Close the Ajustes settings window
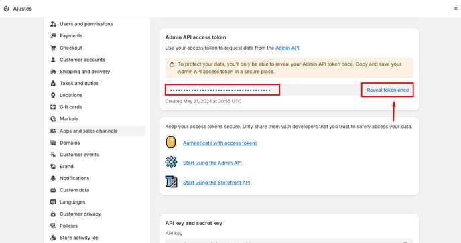The width and height of the screenshot is (461, 243). tap(456, 9)
